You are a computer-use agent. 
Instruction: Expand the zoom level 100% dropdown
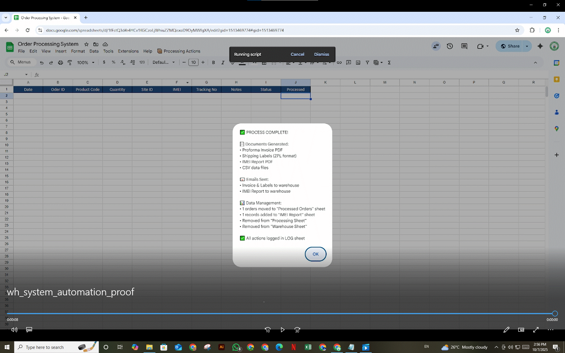click(86, 62)
